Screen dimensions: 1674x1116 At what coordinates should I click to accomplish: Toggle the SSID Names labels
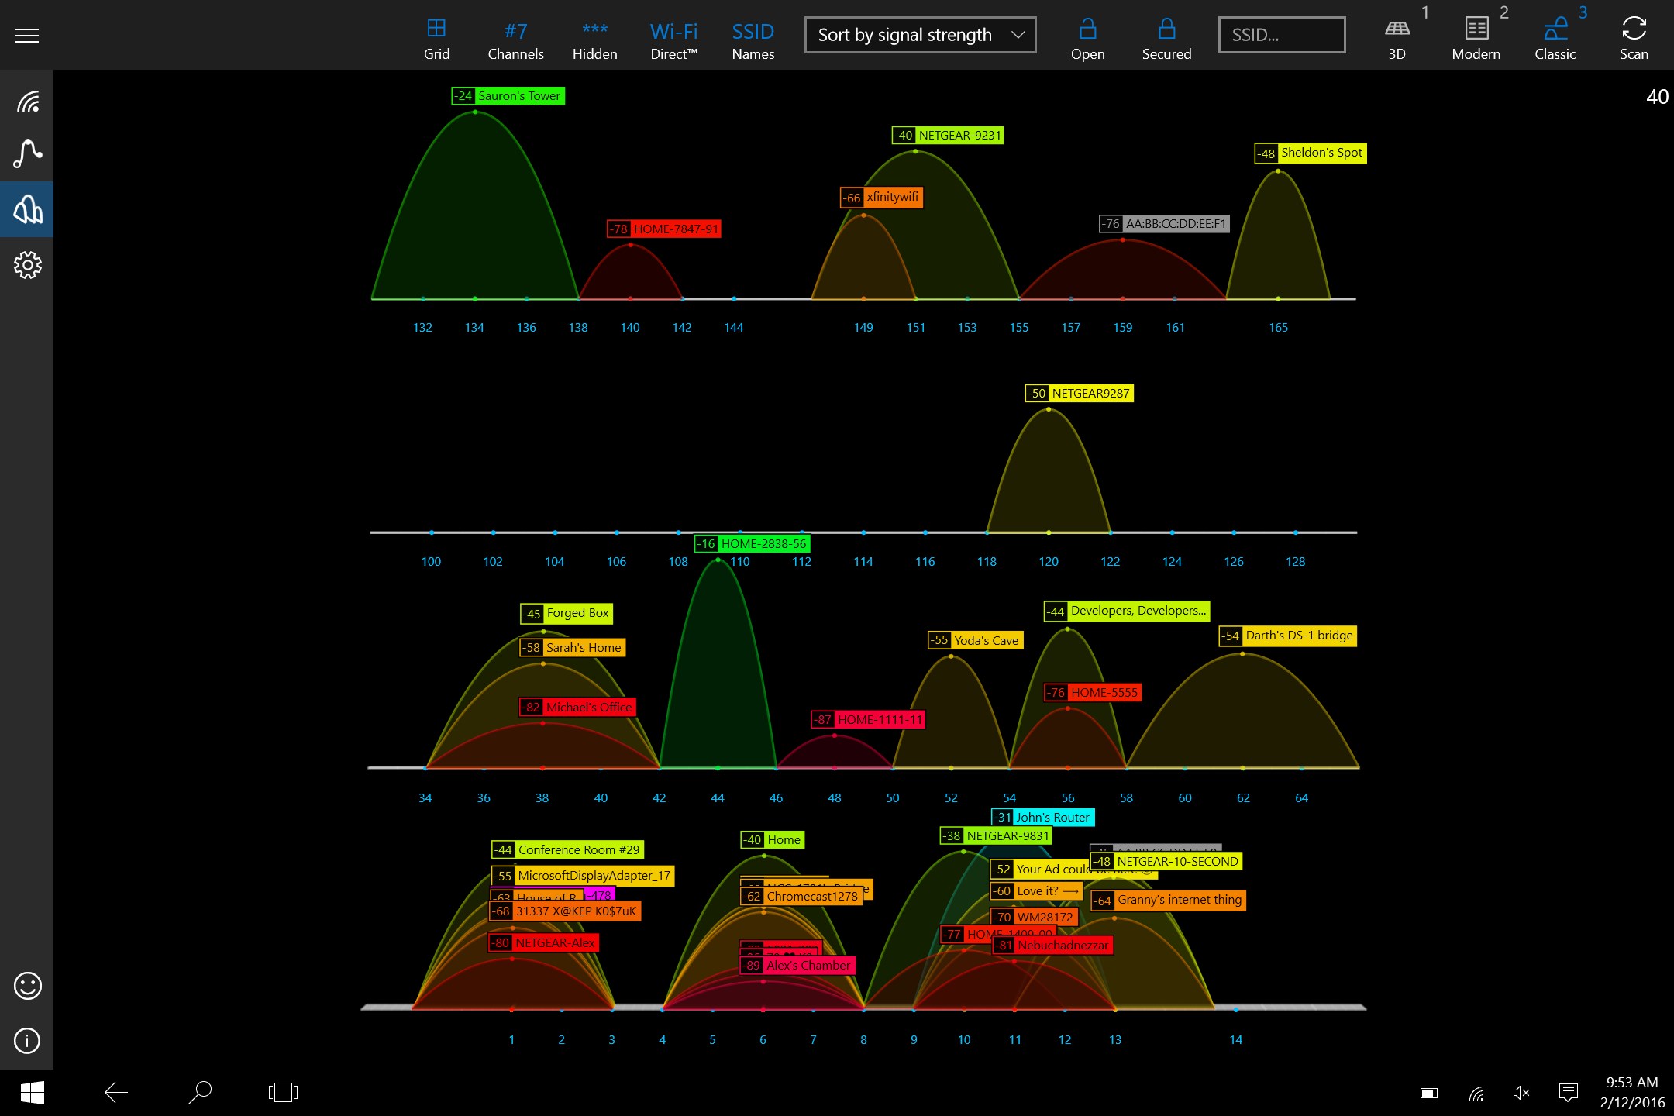click(753, 39)
